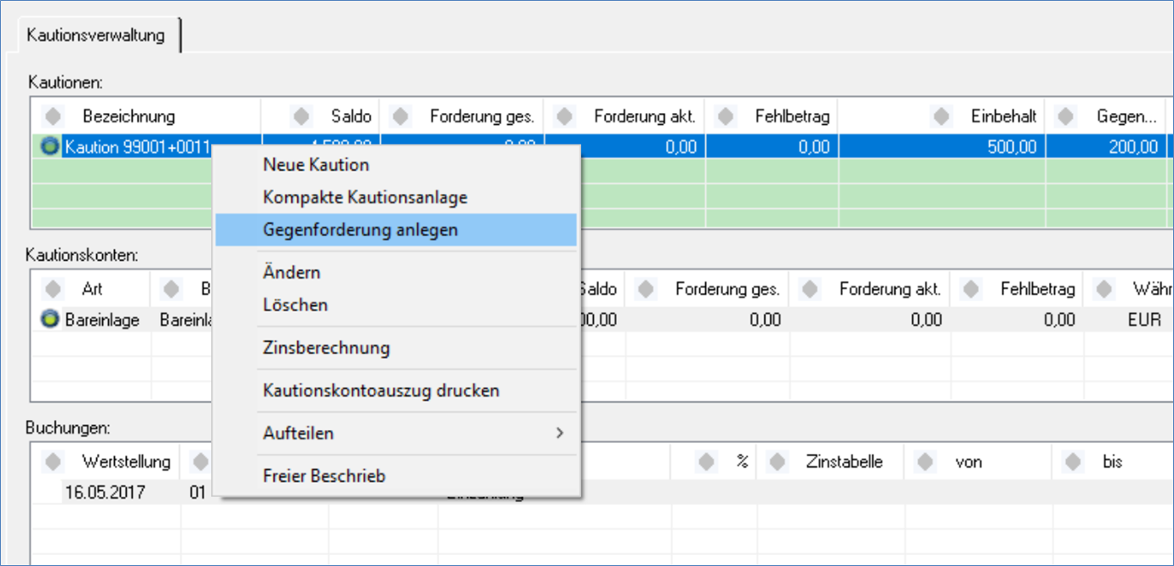
Task: Click Kautionskontoauszug drucken menu entry
Action: [381, 391]
